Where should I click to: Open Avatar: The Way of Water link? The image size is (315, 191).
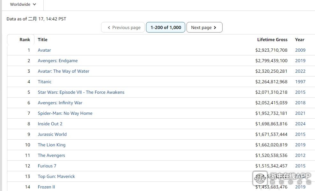pos(63,71)
